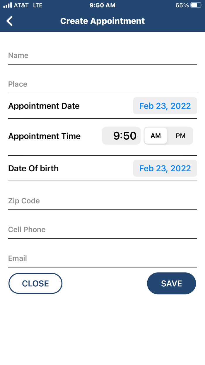Click the Zip Code field
Viewport: 205px width, 365px height.
(102, 201)
